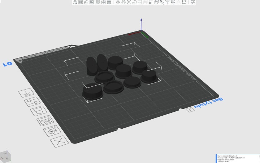This screenshot has width=260, height=163.
Task: Open the Variable layer height tool
Action: (109, 2)
